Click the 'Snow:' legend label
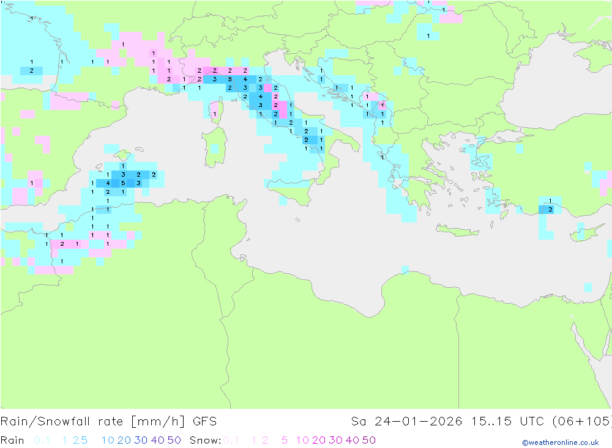Viewport: 612px width, 448px height. [x=205, y=440]
